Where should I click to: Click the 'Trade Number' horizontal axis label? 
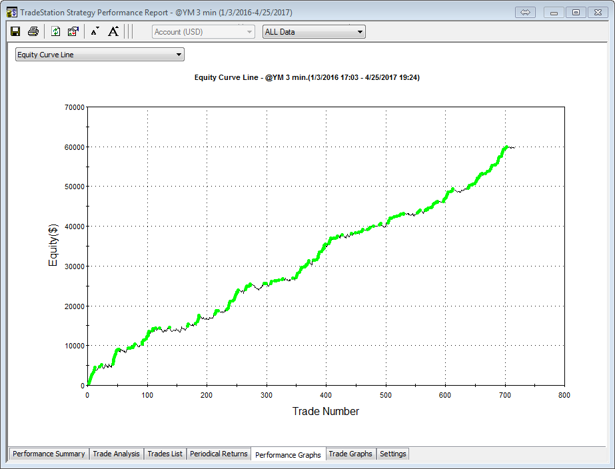coord(326,411)
